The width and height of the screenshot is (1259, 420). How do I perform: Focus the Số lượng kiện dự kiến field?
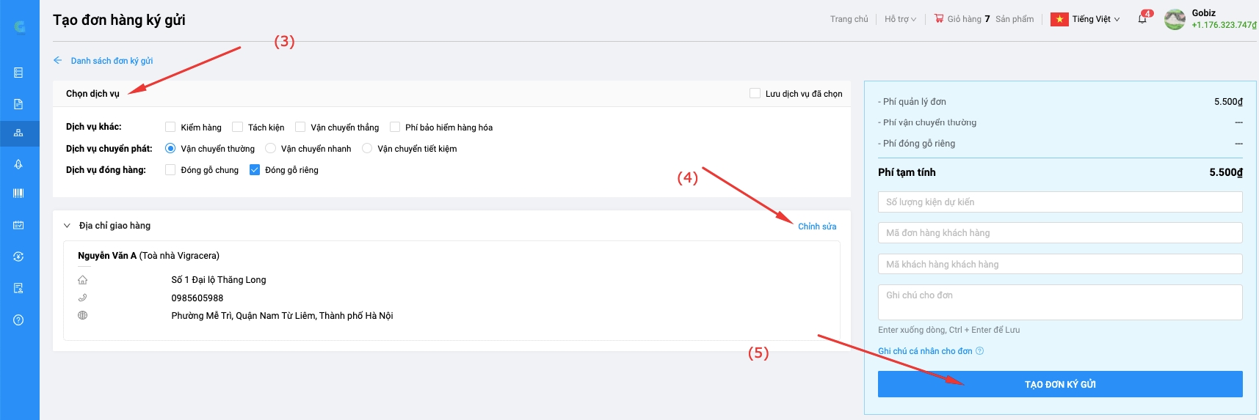click(1060, 202)
